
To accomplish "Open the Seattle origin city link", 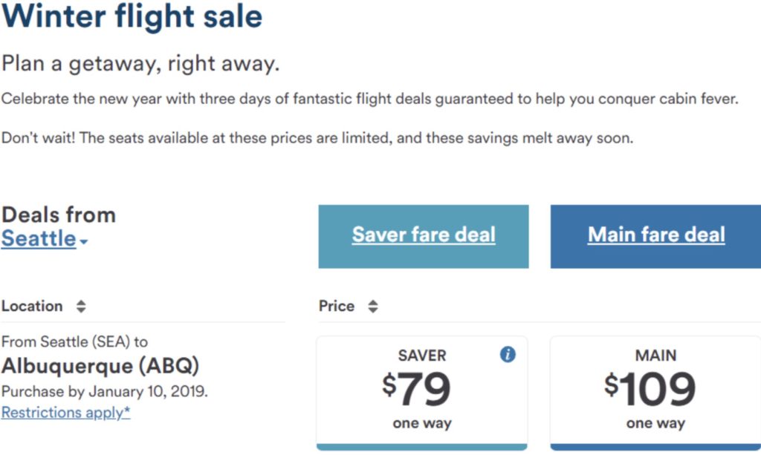I will [x=39, y=239].
